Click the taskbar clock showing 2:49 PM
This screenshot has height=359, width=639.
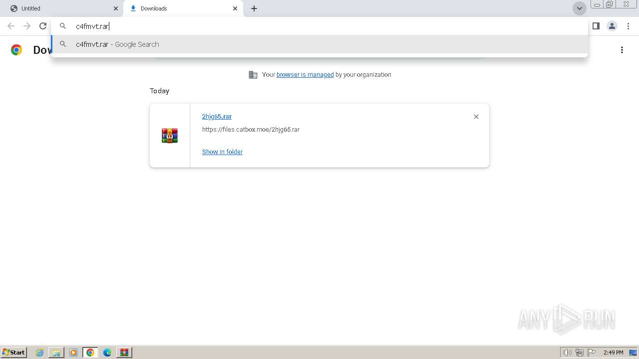click(x=614, y=353)
